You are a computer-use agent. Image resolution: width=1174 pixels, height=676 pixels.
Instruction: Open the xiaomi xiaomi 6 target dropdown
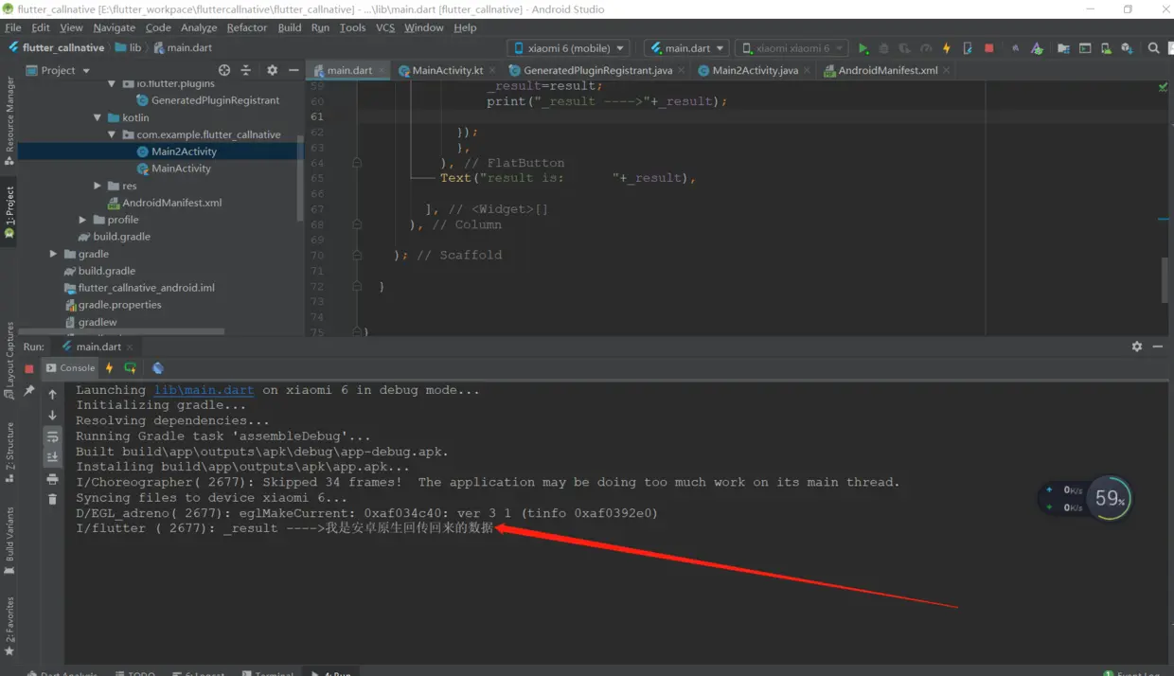click(792, 48)
